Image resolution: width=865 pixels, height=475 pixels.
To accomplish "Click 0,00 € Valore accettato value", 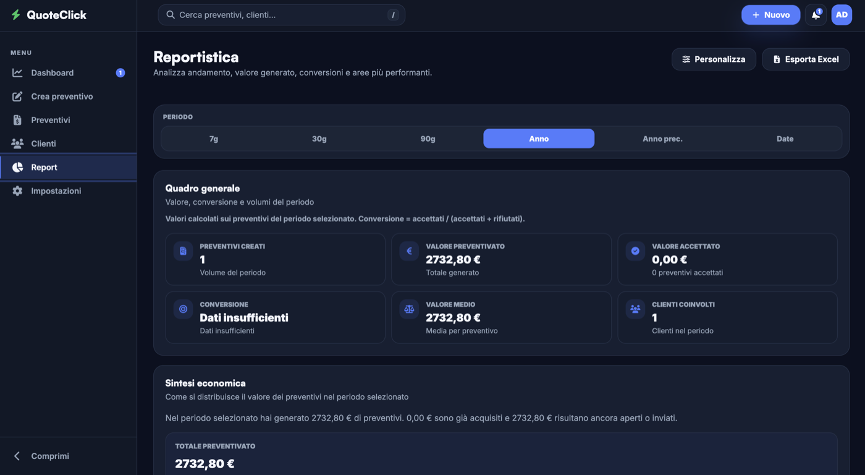I will pos(669,260).
